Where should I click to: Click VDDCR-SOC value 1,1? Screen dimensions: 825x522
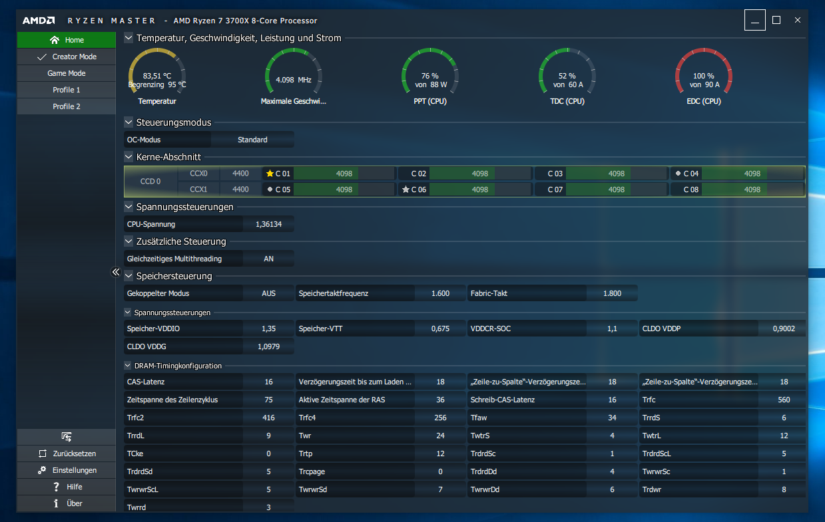click(x=612, y=328)
